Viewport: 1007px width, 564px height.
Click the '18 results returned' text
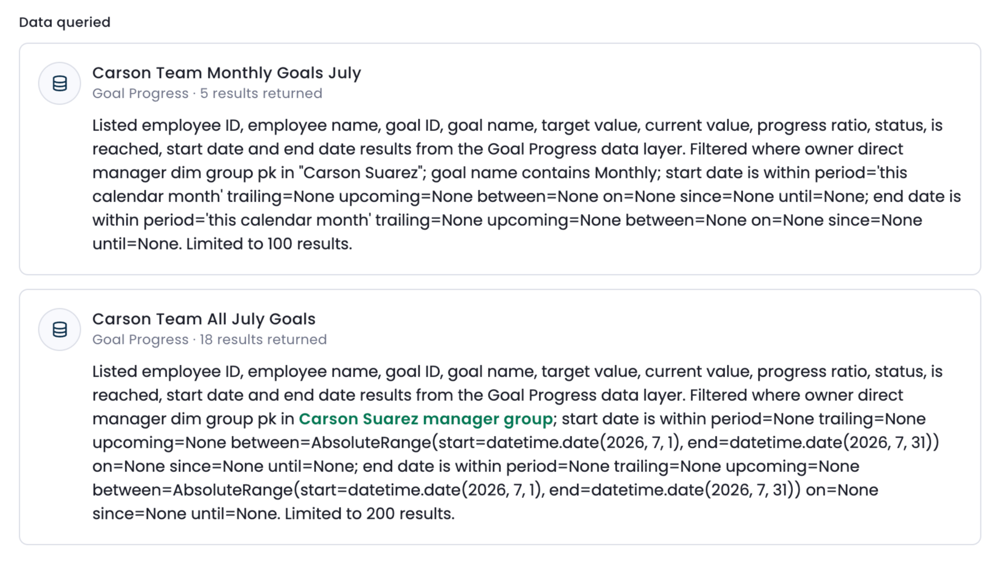263,339
